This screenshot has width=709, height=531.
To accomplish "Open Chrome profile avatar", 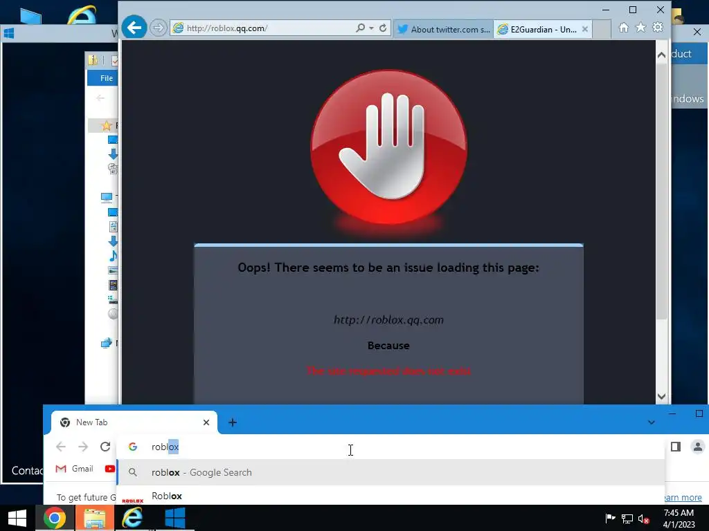I will click(698, 447).
